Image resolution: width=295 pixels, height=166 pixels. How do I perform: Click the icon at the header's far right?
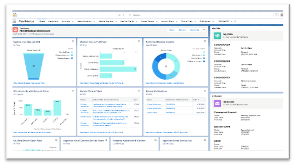(x=282, y=15)
